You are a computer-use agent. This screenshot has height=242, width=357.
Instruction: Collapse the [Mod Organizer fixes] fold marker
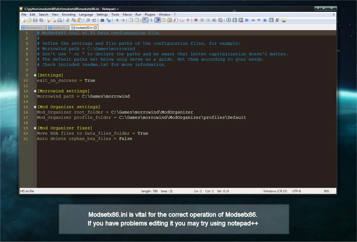tap(35, 128)
